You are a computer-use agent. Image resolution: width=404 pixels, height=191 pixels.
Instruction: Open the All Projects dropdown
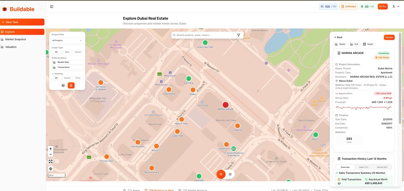(67, 41)
